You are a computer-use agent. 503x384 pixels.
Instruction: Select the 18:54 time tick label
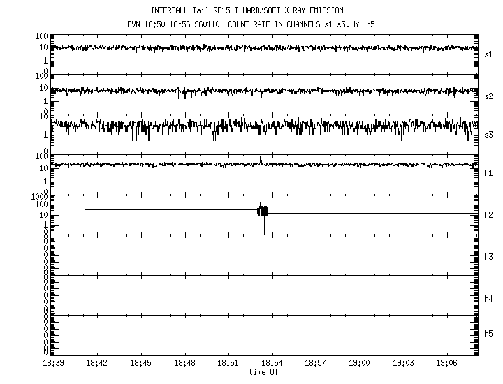point(272,364)
